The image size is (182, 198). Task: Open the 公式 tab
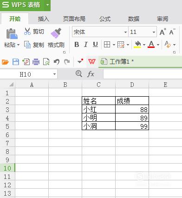pos(105,19)
